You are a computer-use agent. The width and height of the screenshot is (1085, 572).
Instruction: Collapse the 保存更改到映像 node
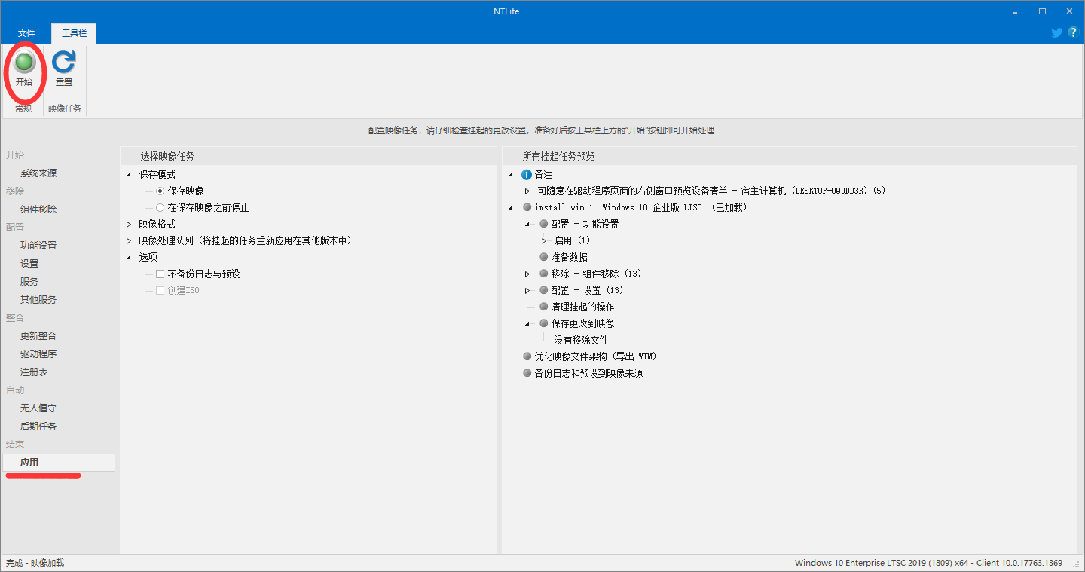[x=527, y=323]
